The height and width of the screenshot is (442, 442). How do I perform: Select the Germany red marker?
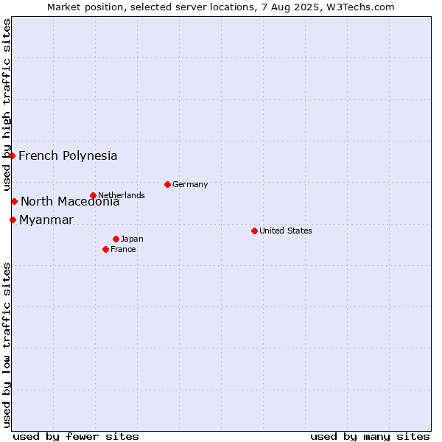click(167, 185)
